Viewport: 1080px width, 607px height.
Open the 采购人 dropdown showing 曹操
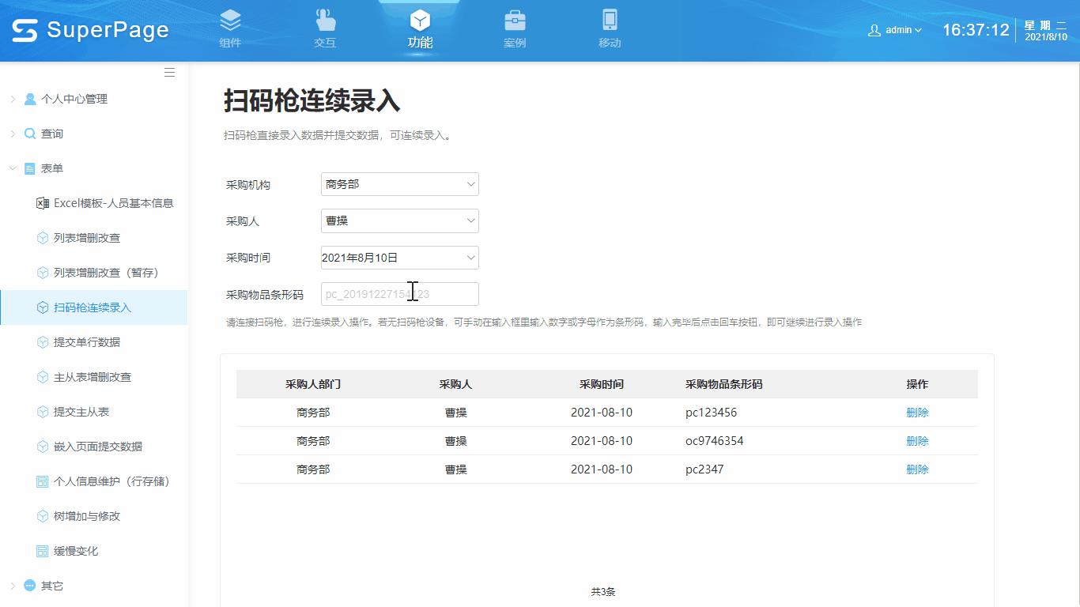[399, 221]
